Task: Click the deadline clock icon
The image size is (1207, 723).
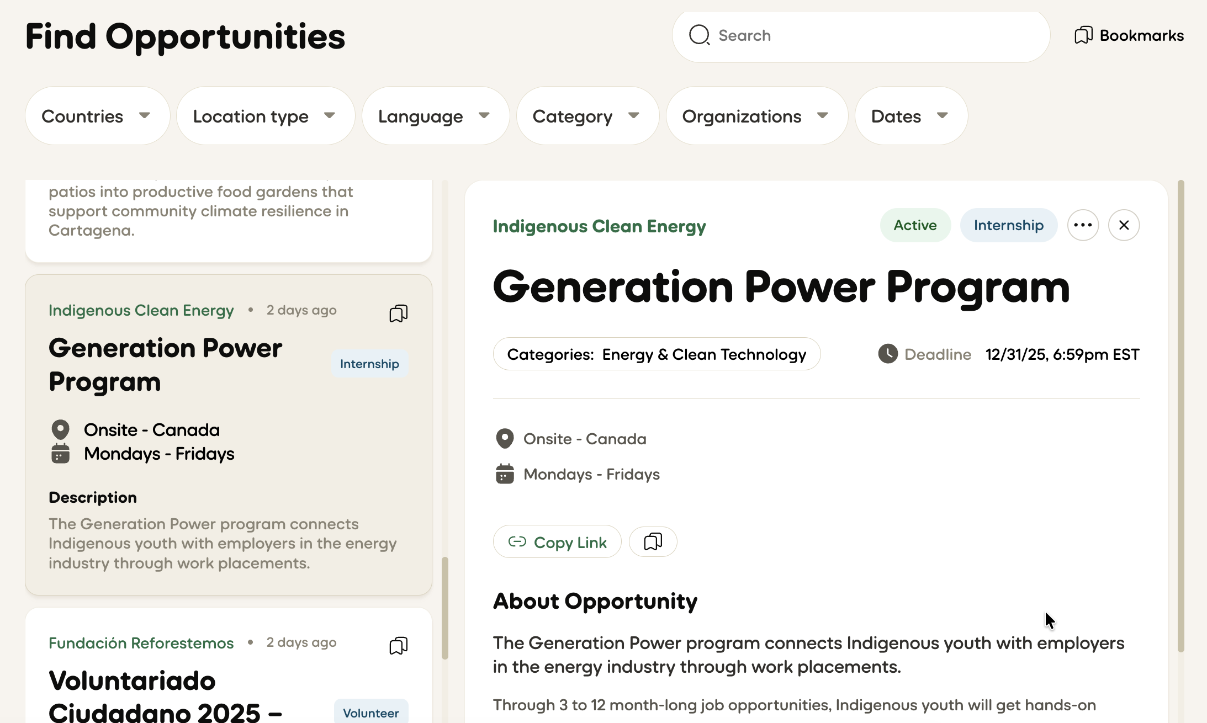Action: coord(887,354)
